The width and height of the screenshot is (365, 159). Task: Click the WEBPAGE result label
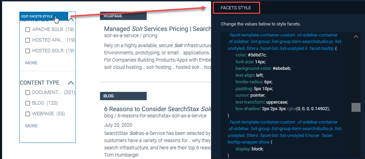pos(123,16)
